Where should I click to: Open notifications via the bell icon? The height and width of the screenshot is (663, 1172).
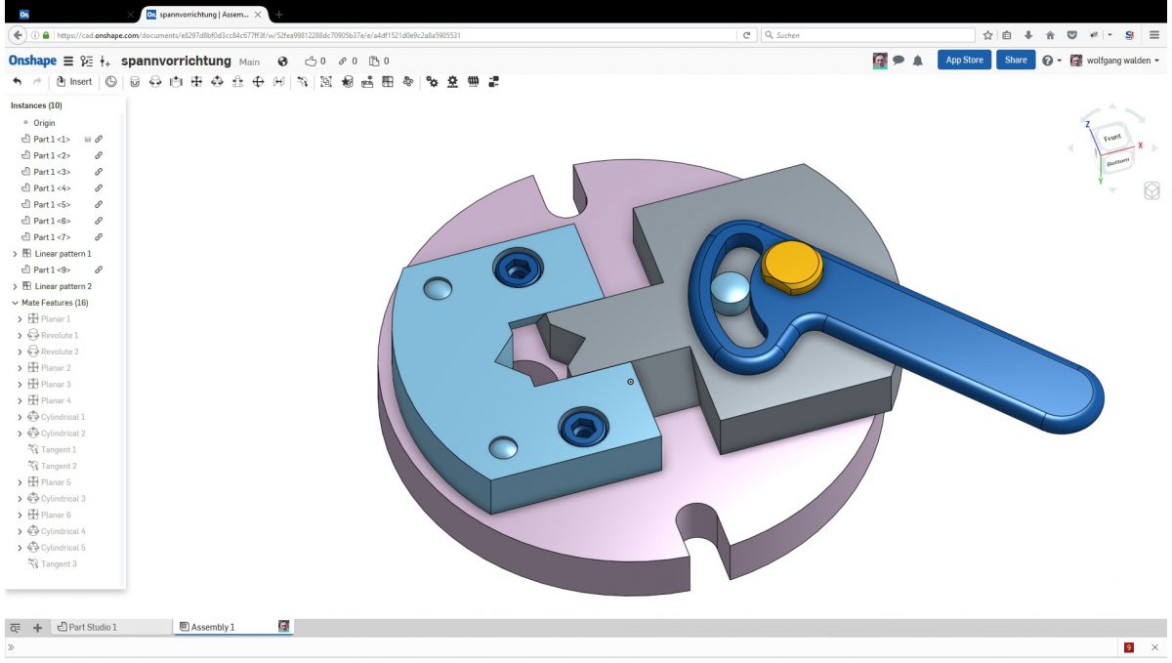pos(917,60)
